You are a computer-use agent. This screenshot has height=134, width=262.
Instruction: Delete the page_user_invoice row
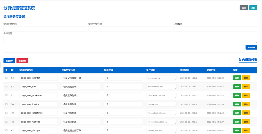coord(246,104)
